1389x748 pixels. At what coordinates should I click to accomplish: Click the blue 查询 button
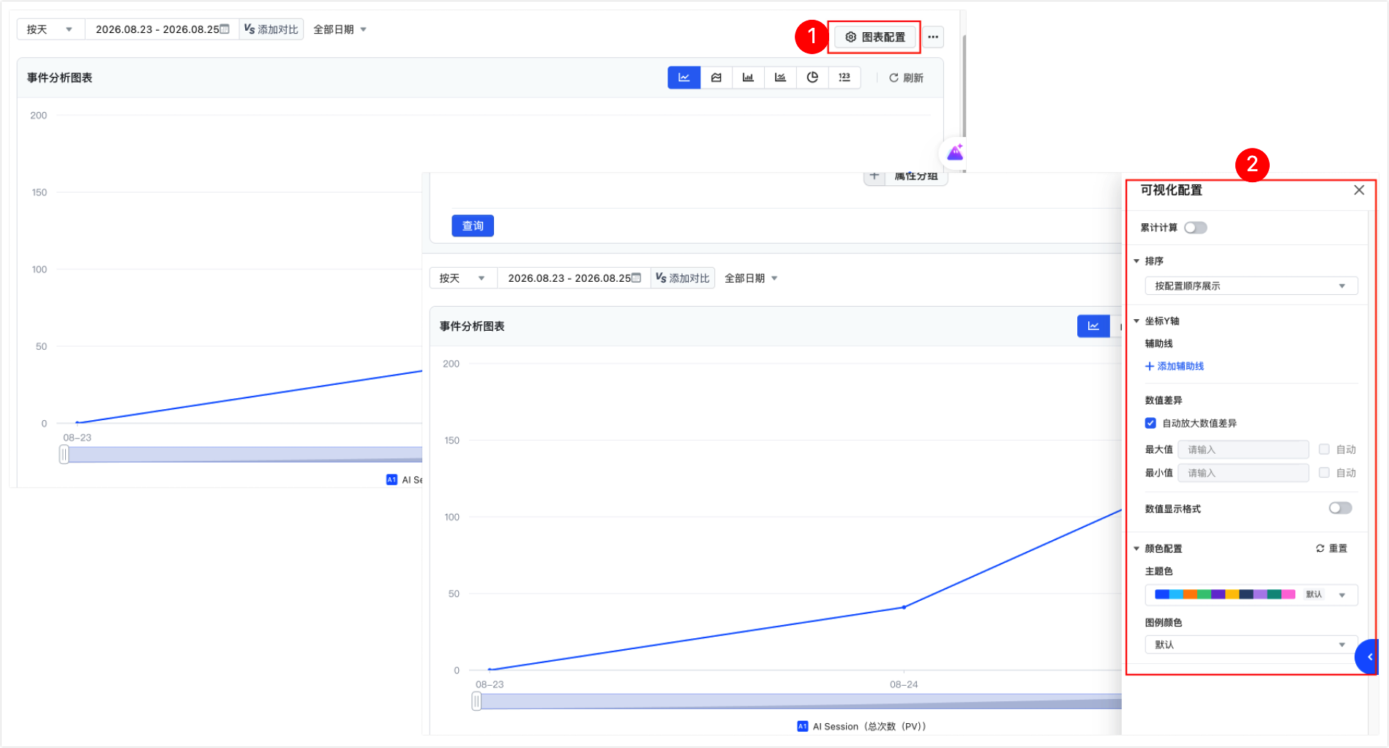(x=473, y=226)
